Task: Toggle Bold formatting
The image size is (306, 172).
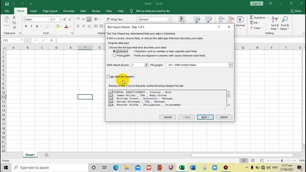Action: point(26,26)
